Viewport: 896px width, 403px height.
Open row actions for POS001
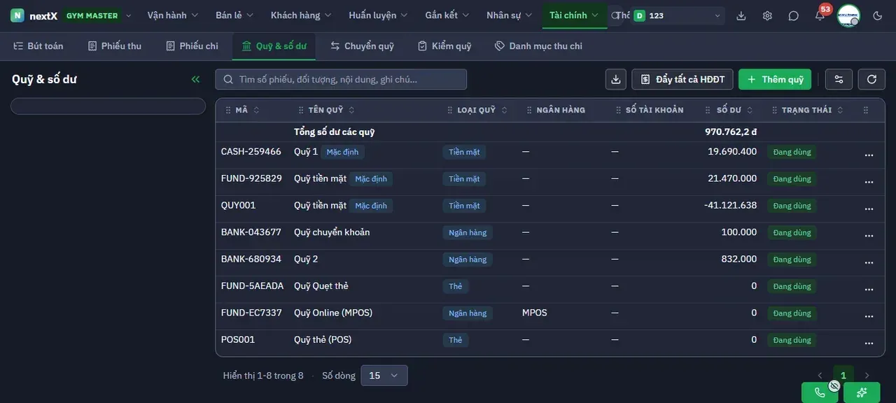pos(869,344)
